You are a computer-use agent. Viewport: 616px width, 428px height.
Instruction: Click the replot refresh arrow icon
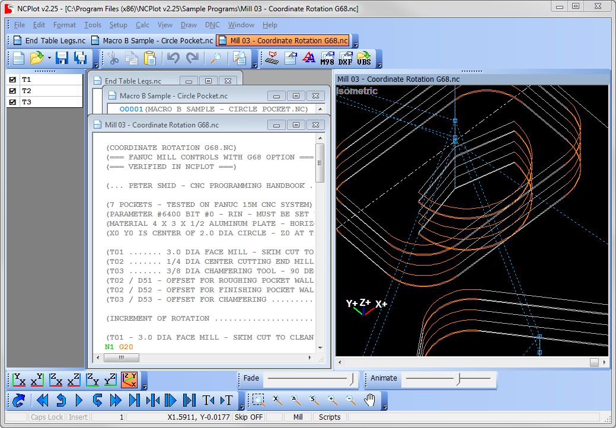pyautogui.click(x=18, y=401)
